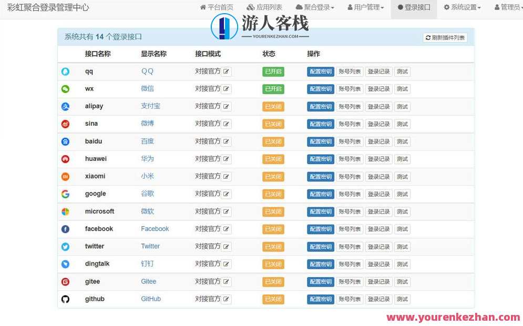This screenshot has width=523, height=326.
Task: Click 刷新插件列表 to refresh plugins
Action: click(444, 37)
